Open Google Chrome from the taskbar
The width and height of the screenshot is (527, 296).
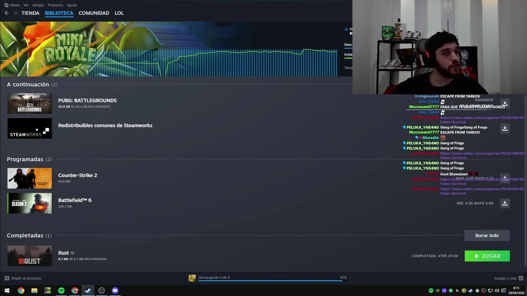[x=21, y=291]
